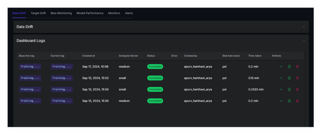The width and height of the screenshot is (322, 134).
Task: Click small server cell in 15:53 row
Action: pyautogui.click(x=122, y=78)
